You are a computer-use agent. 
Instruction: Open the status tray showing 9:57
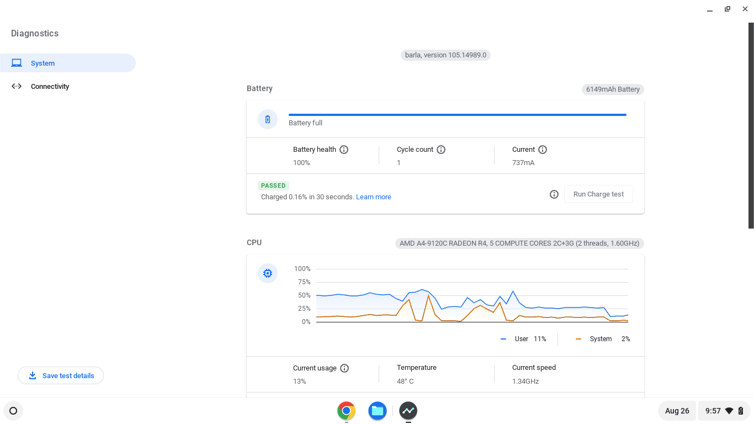point(724,411)
